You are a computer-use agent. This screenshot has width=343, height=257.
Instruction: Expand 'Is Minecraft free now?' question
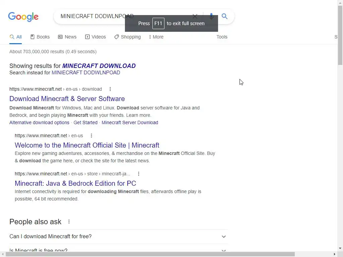[x=118, y=250]
